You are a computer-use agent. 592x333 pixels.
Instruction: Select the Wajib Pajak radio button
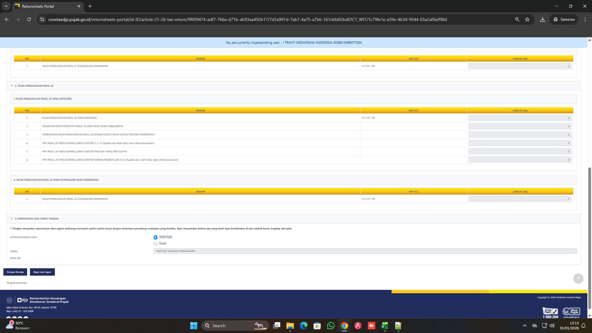pos(155,237)
